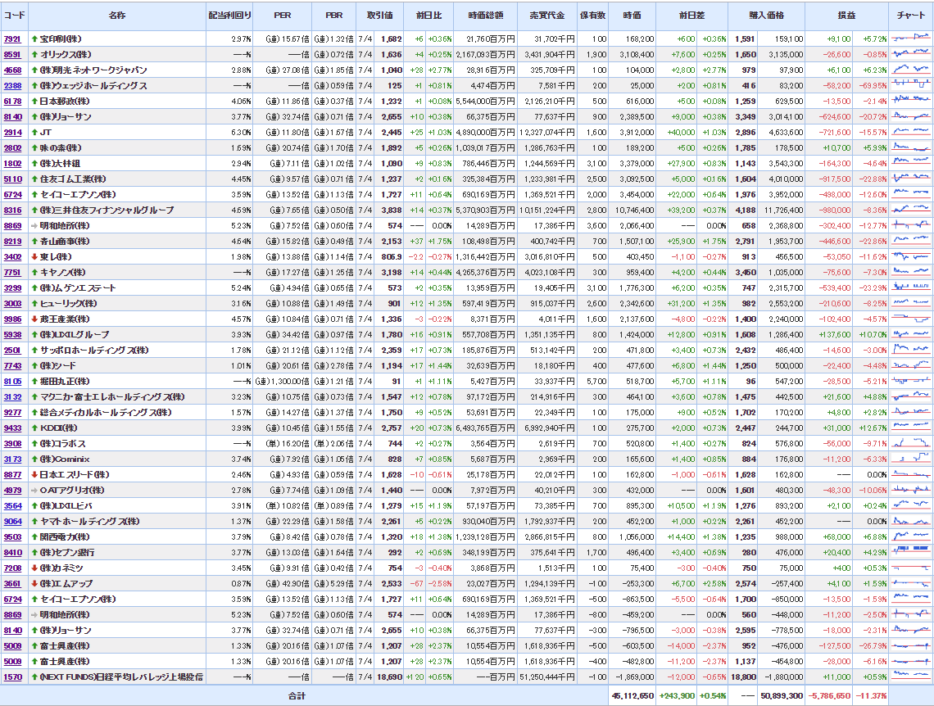Open the mini chart in the 宝印刷 row
The width and height of the screenshot is (934, 706).
[x=910, y=39]
